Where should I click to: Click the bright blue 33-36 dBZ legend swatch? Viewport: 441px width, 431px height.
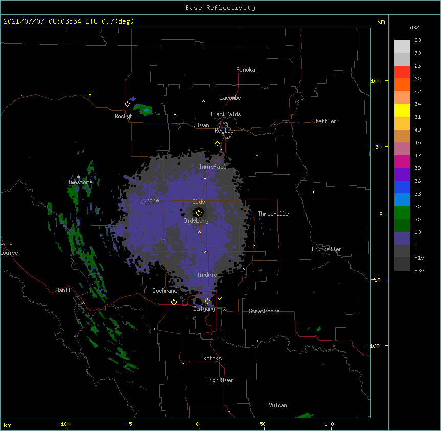coord(402,187)
